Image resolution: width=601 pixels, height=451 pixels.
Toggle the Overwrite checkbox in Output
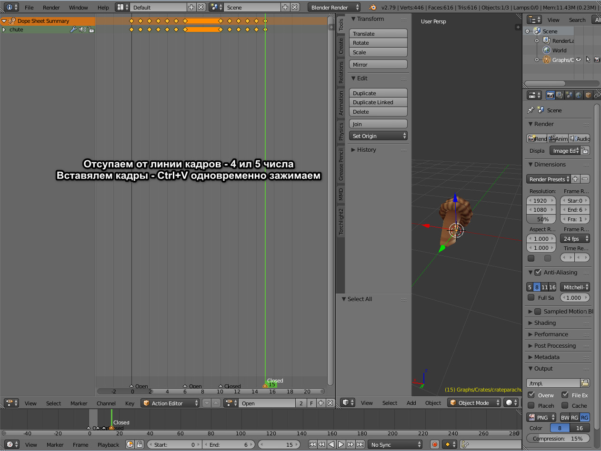[531, 395]
